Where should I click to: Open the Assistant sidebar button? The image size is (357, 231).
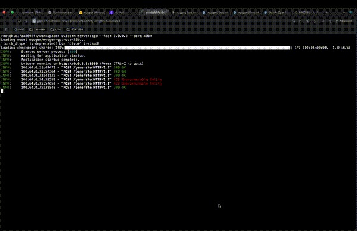coord(343,21)
